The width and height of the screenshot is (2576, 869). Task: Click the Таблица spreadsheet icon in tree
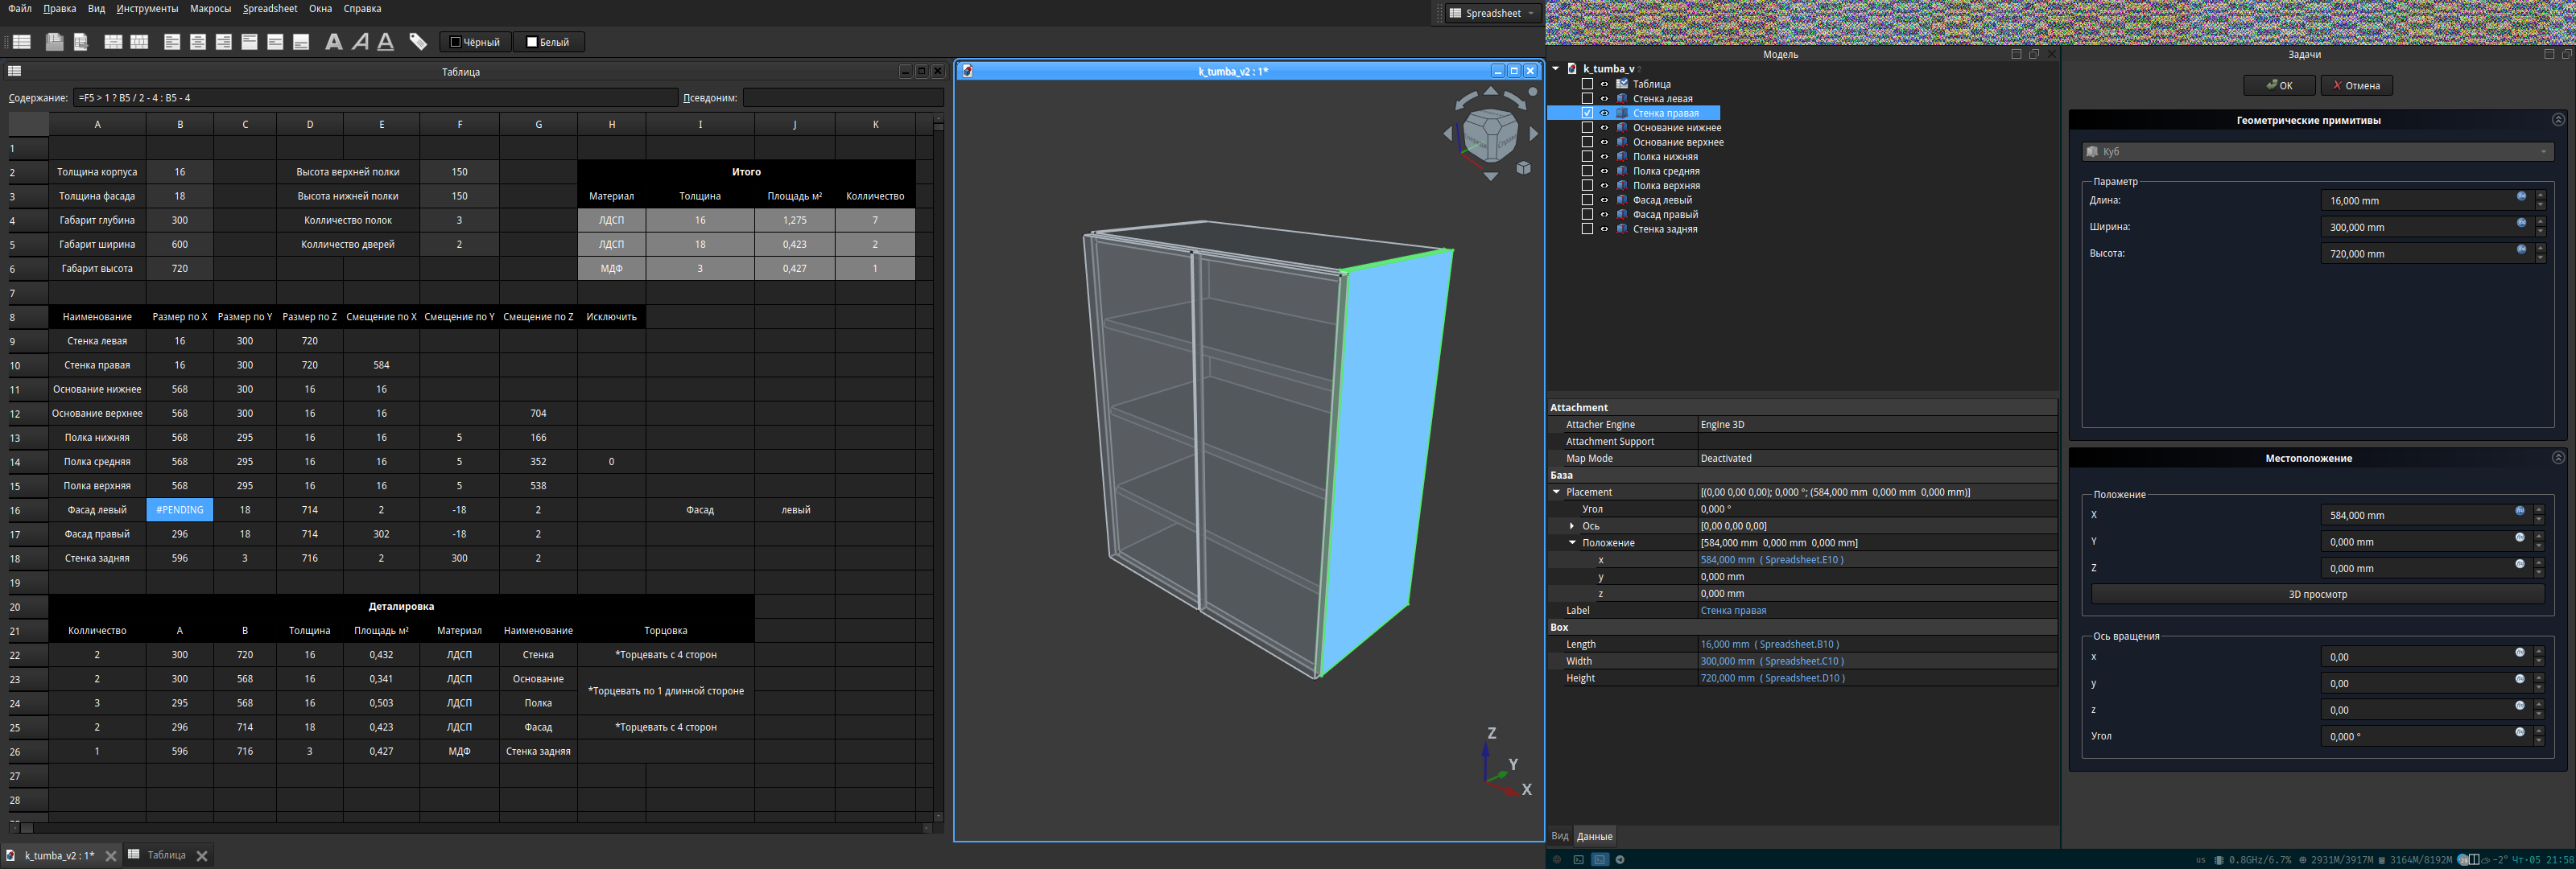1622,84
